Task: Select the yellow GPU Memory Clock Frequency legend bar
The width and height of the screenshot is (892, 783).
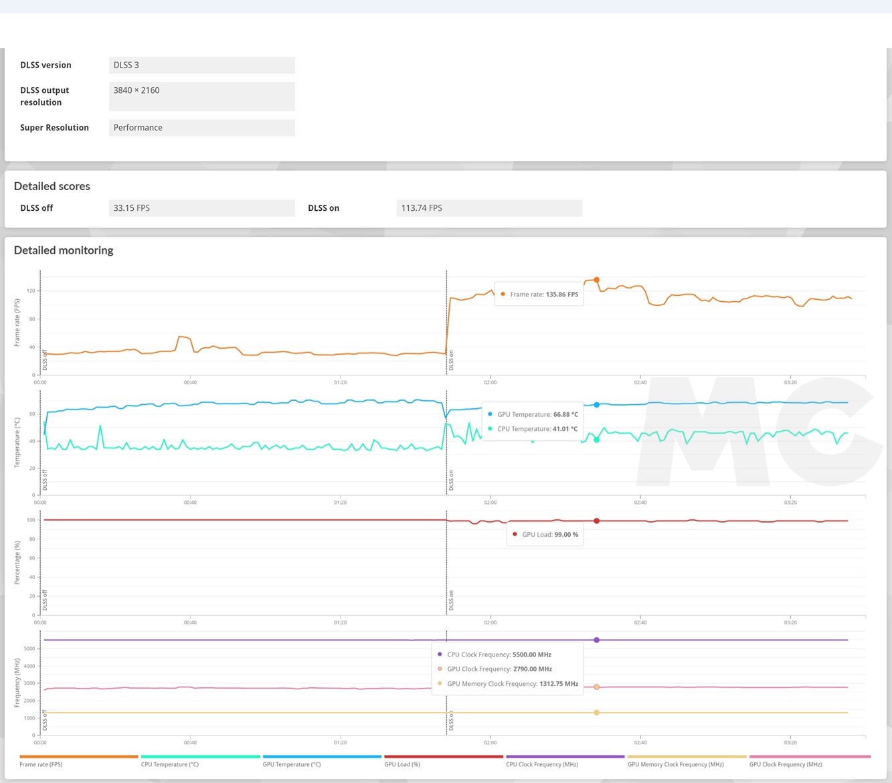Action: [687, 757]
